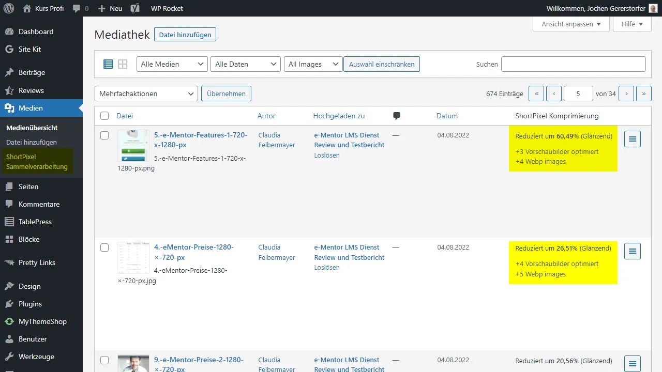Open Design in sidebar
Screen dimensions: 662x372
[41, 286]
